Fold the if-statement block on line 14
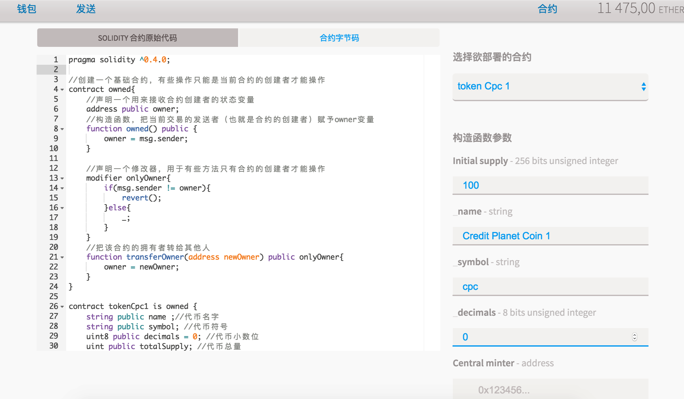Screen dimensions: 684x399 [x=62, y=188]
